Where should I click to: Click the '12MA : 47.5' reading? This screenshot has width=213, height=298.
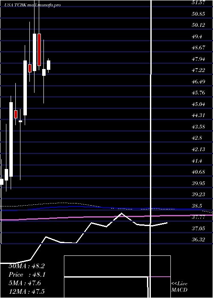coord(26,292)
